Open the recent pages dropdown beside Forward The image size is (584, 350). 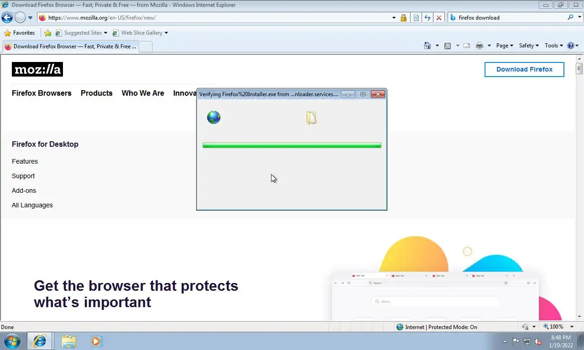pyautogui.click(x=30, y=18)
